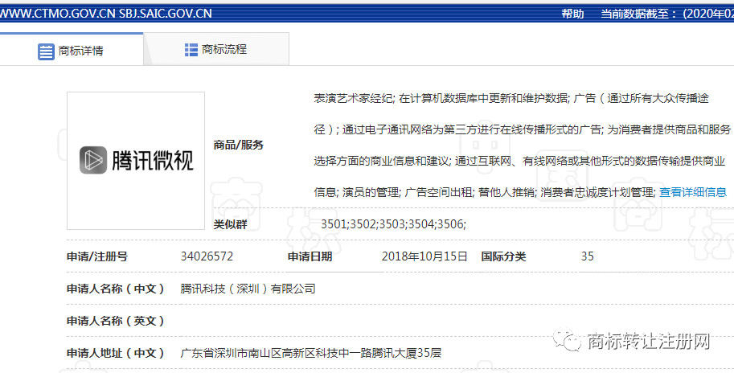Screen dimensions: 734x373
Task: Click the 申请/注册号 label
Action: pyautogui.click(x=97, y=256)
